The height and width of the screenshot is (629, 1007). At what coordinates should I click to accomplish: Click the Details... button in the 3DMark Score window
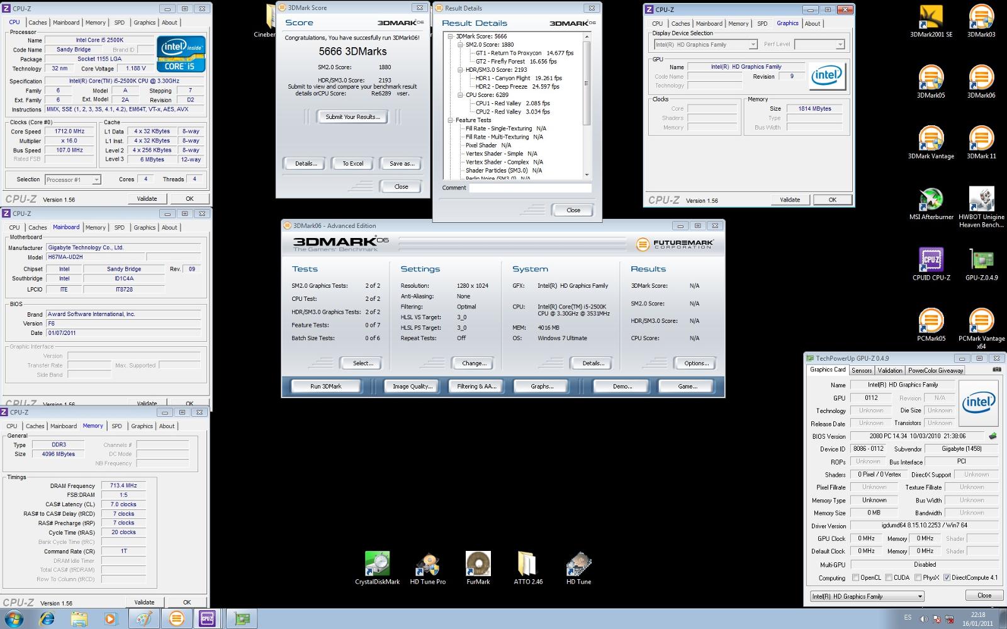306,164
